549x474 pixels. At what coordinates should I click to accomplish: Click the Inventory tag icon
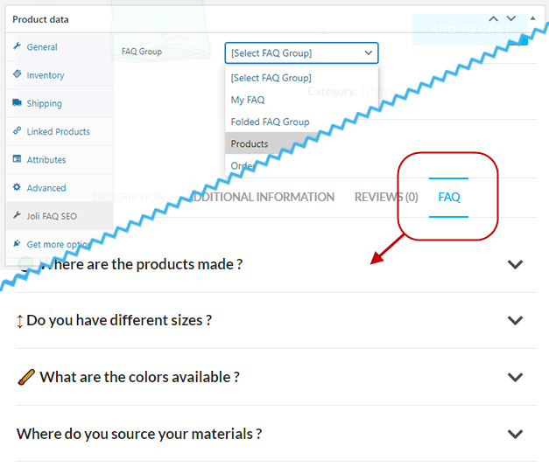click(x=18, y=73)
